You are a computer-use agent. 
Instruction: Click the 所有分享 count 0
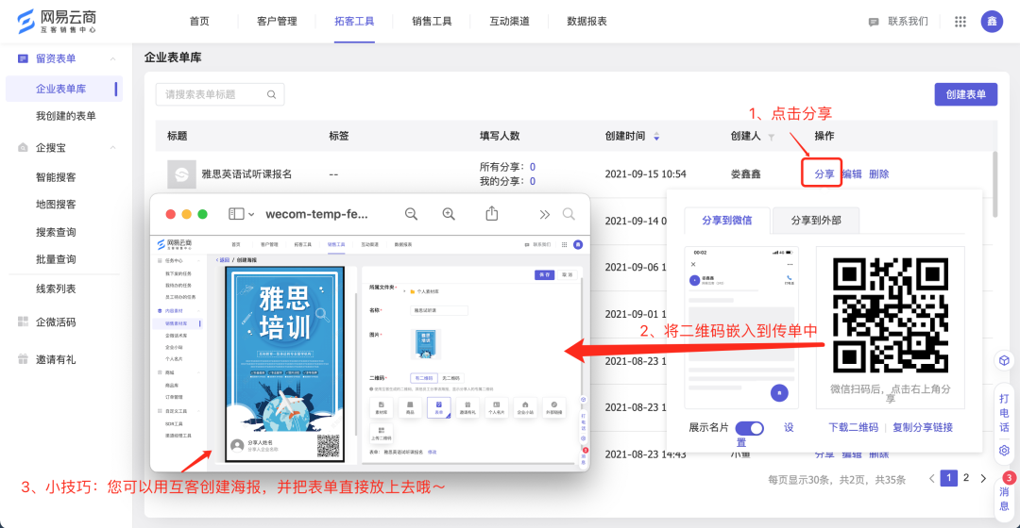[533, 167]
